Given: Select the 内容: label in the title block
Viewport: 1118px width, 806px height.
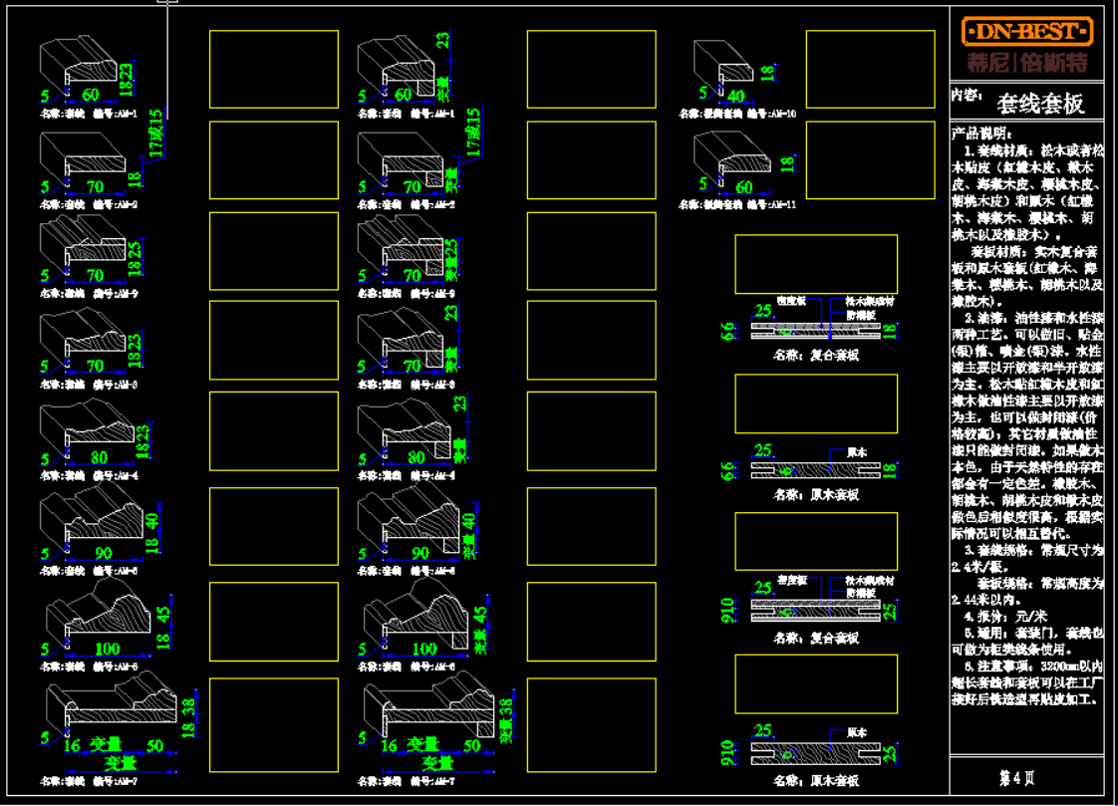Looking at the screenshot, I should pos(965,95).
